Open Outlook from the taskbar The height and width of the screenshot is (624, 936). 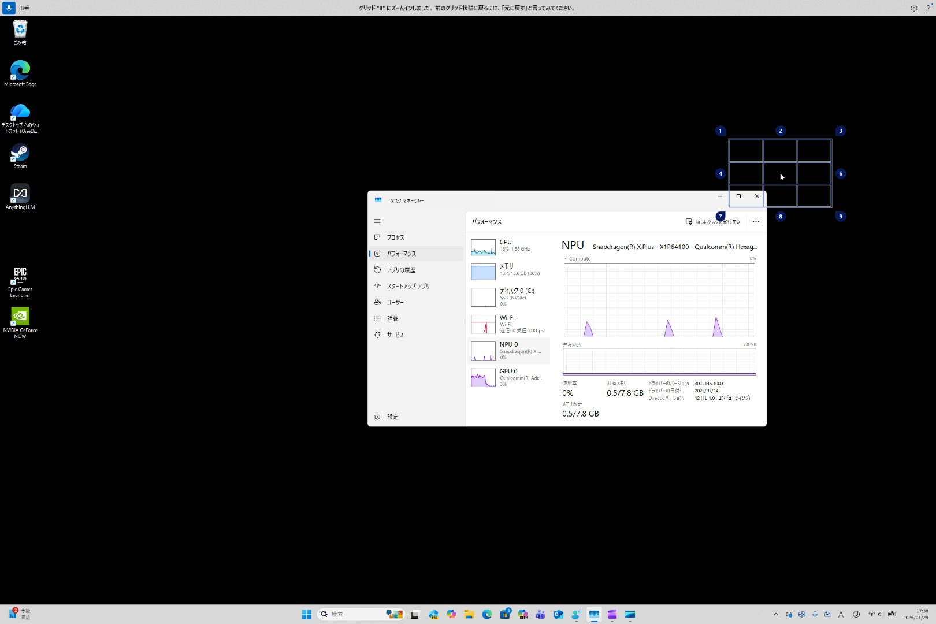coord(558,614)
